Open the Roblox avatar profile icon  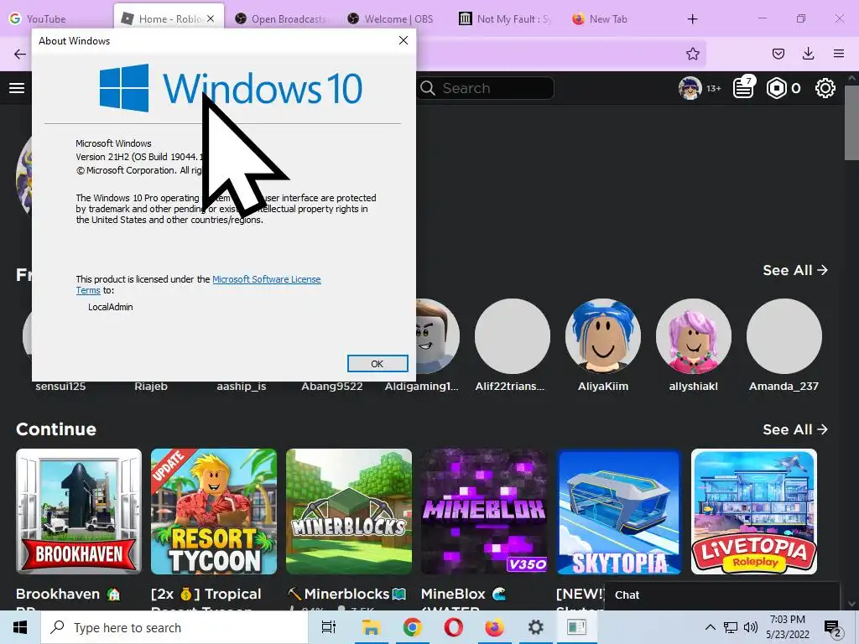[690, 88]
